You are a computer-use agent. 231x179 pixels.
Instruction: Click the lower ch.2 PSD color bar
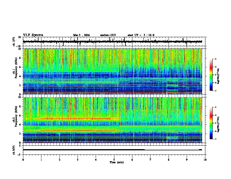click(211, 123)
